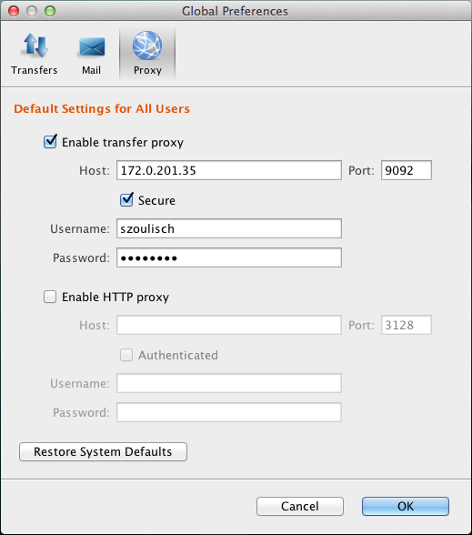
Task: Click the Restore System Defaults button
Action: coord(103,451)
